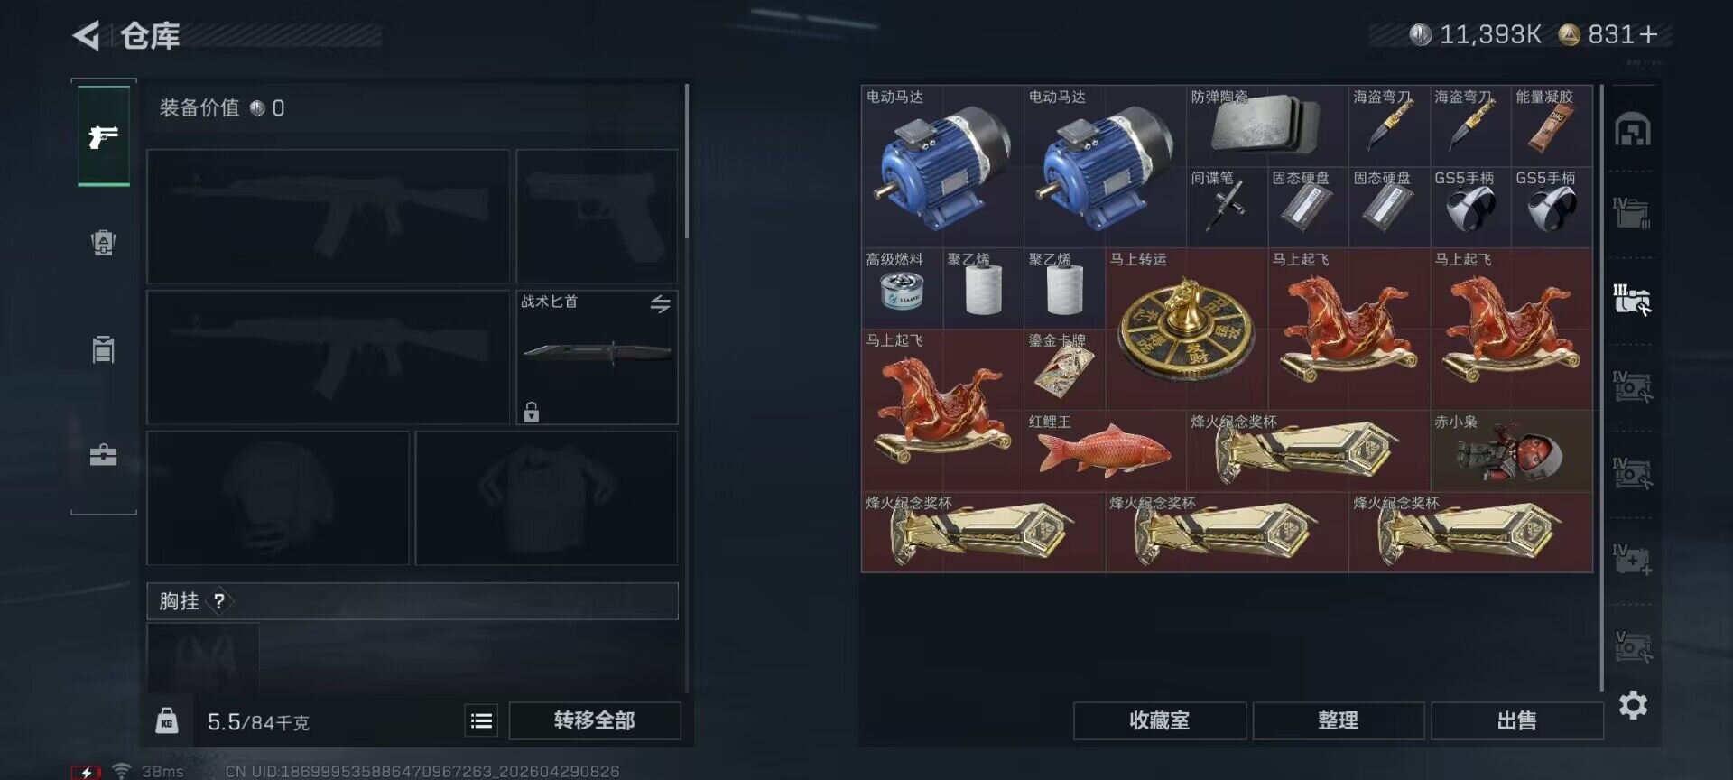Switch to the highlighted level III storage box
1733x780 pixels.
click(x=1632, y=300)
